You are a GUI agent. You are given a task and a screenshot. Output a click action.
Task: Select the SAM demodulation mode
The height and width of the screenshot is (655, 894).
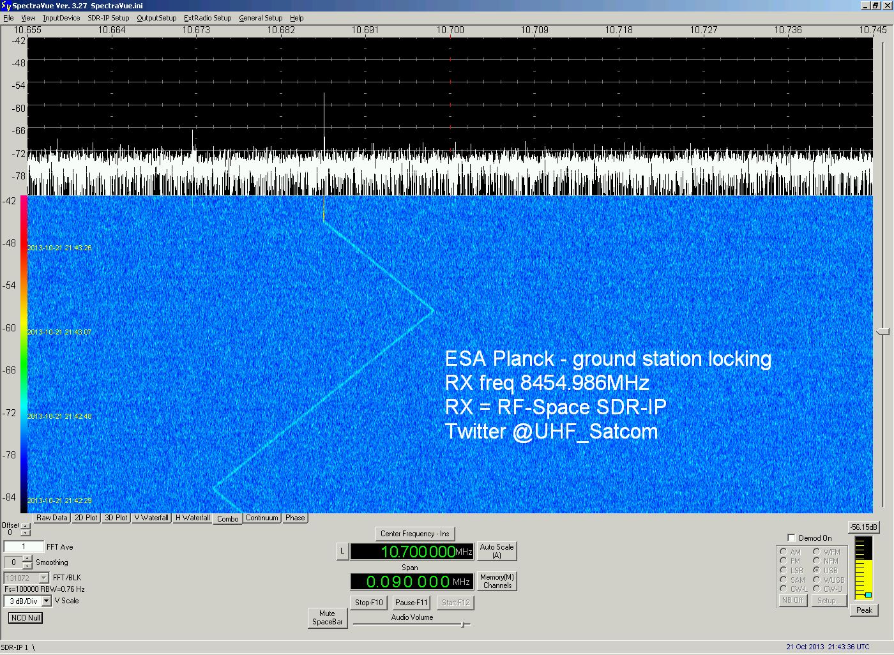pyautogui.click(x=784, y=580)
